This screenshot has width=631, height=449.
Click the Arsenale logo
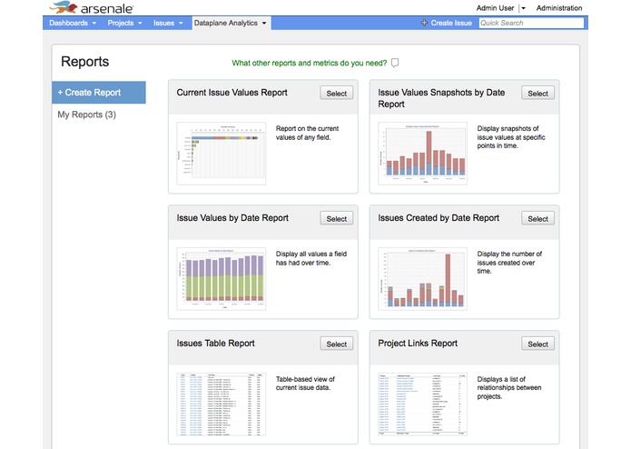tap(92, 7)
